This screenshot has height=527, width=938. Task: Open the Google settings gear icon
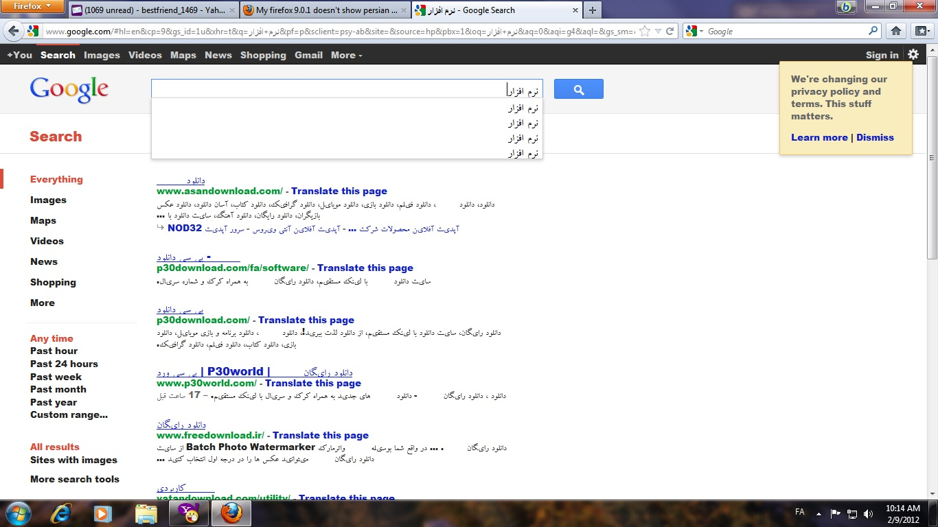(913, 54)
